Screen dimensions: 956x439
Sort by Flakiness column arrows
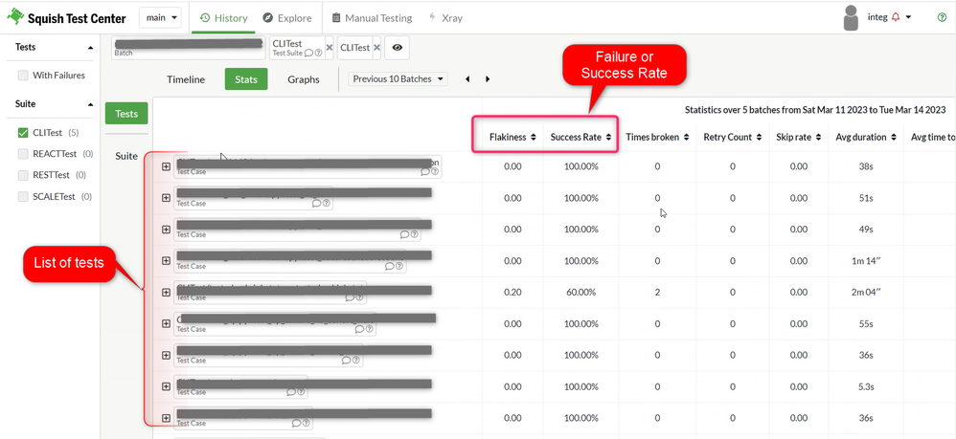(534, 138)
